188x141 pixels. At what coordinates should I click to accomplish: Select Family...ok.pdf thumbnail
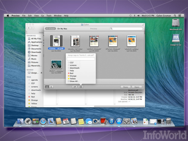coord(56,41)
